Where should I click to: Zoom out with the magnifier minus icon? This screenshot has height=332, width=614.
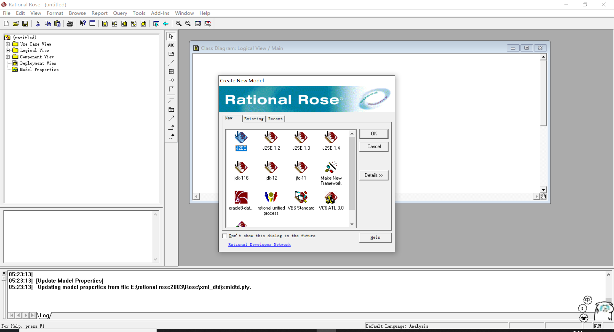point(188,24)
